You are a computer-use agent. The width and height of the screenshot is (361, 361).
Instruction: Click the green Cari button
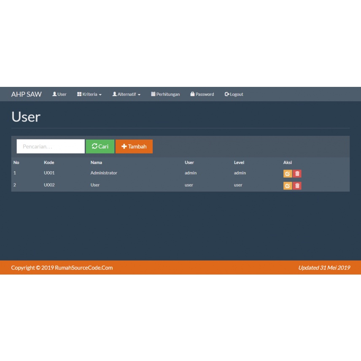tap(100, 146)
